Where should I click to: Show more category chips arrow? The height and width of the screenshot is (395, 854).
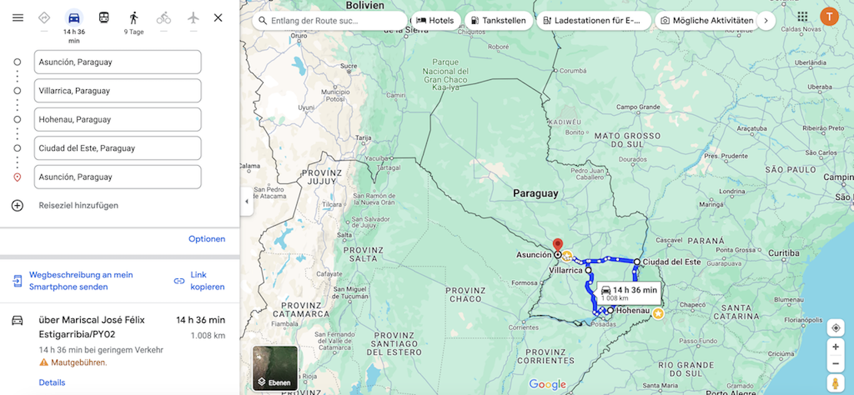point(765,21)
